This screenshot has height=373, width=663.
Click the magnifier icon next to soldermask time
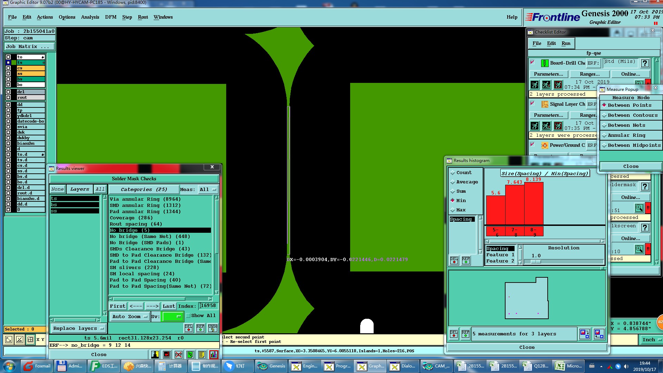(x=639, y=208)
